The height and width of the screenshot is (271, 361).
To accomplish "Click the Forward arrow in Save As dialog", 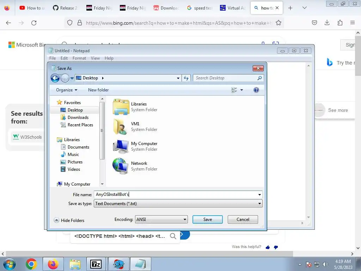I will [65, 78].
